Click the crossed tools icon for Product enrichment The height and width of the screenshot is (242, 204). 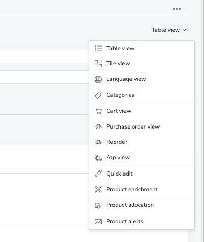tap(98, 189)
